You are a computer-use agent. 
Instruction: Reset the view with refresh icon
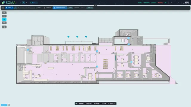[x=4, y=27]
